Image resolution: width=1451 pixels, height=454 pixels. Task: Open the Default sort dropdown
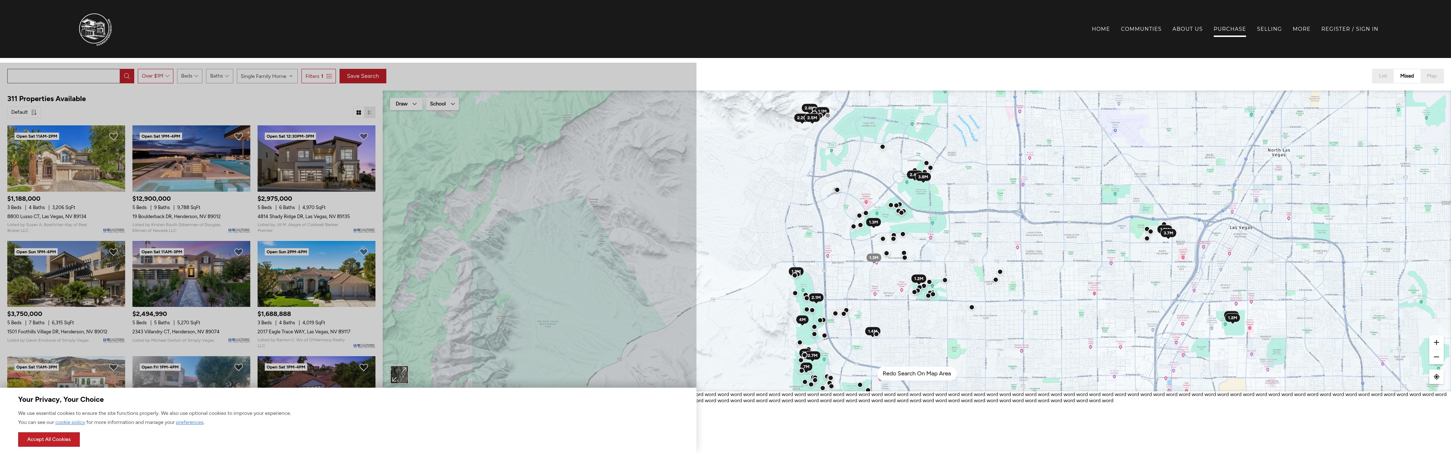tap(24, 113)
